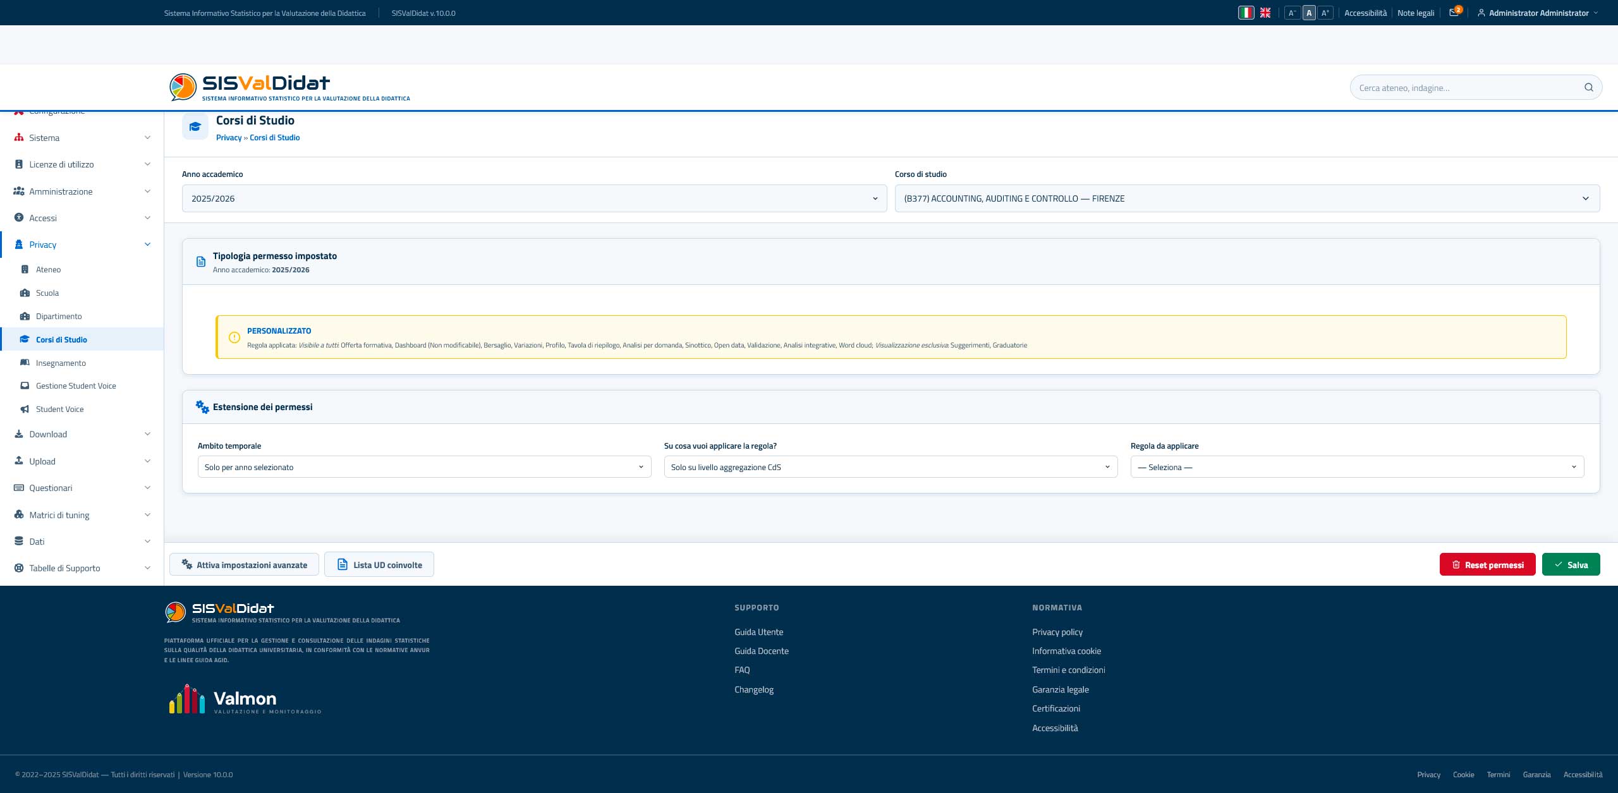The height and width of the screenshot is (793, 1618).
Task: Open the 'Su cosa vuoi applicare' dropdown
Action: (x=891, y=467)
